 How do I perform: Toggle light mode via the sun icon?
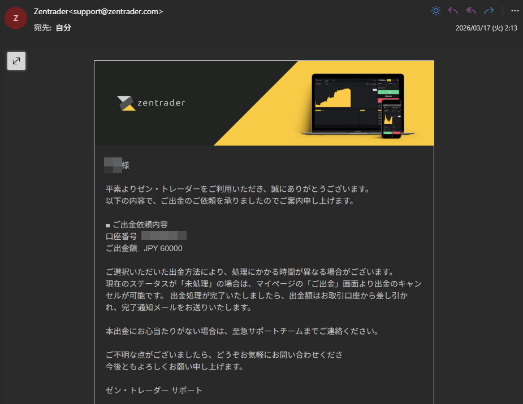coord(435,10)
